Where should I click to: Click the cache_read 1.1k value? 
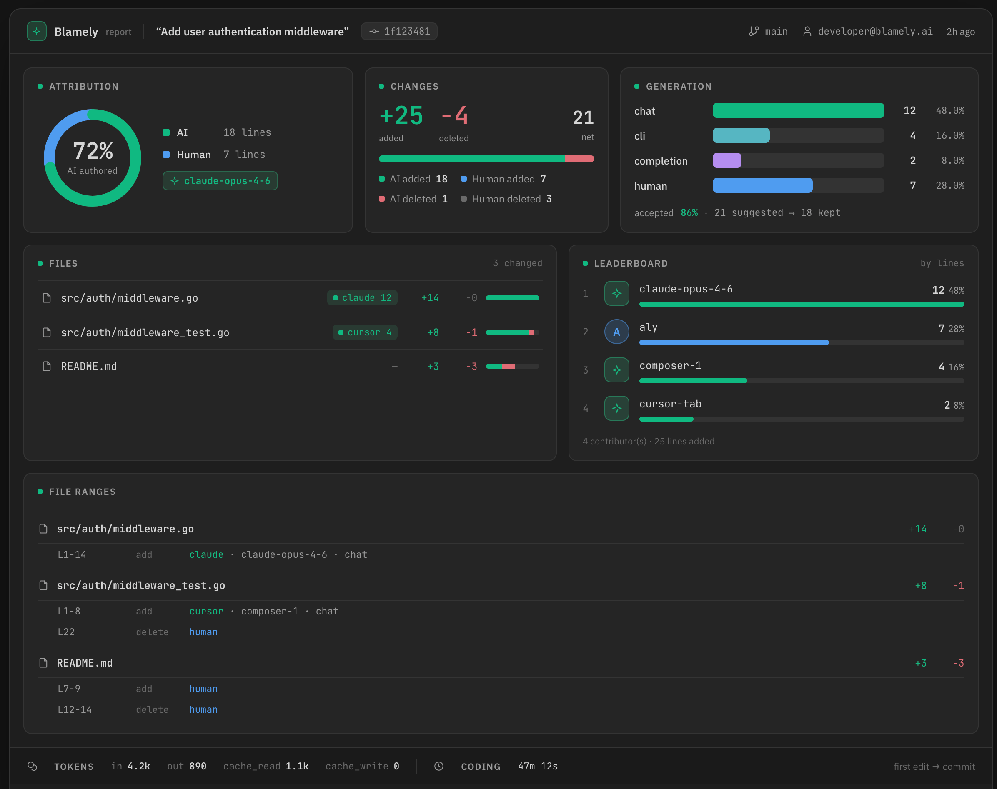(x=297, y=767)
